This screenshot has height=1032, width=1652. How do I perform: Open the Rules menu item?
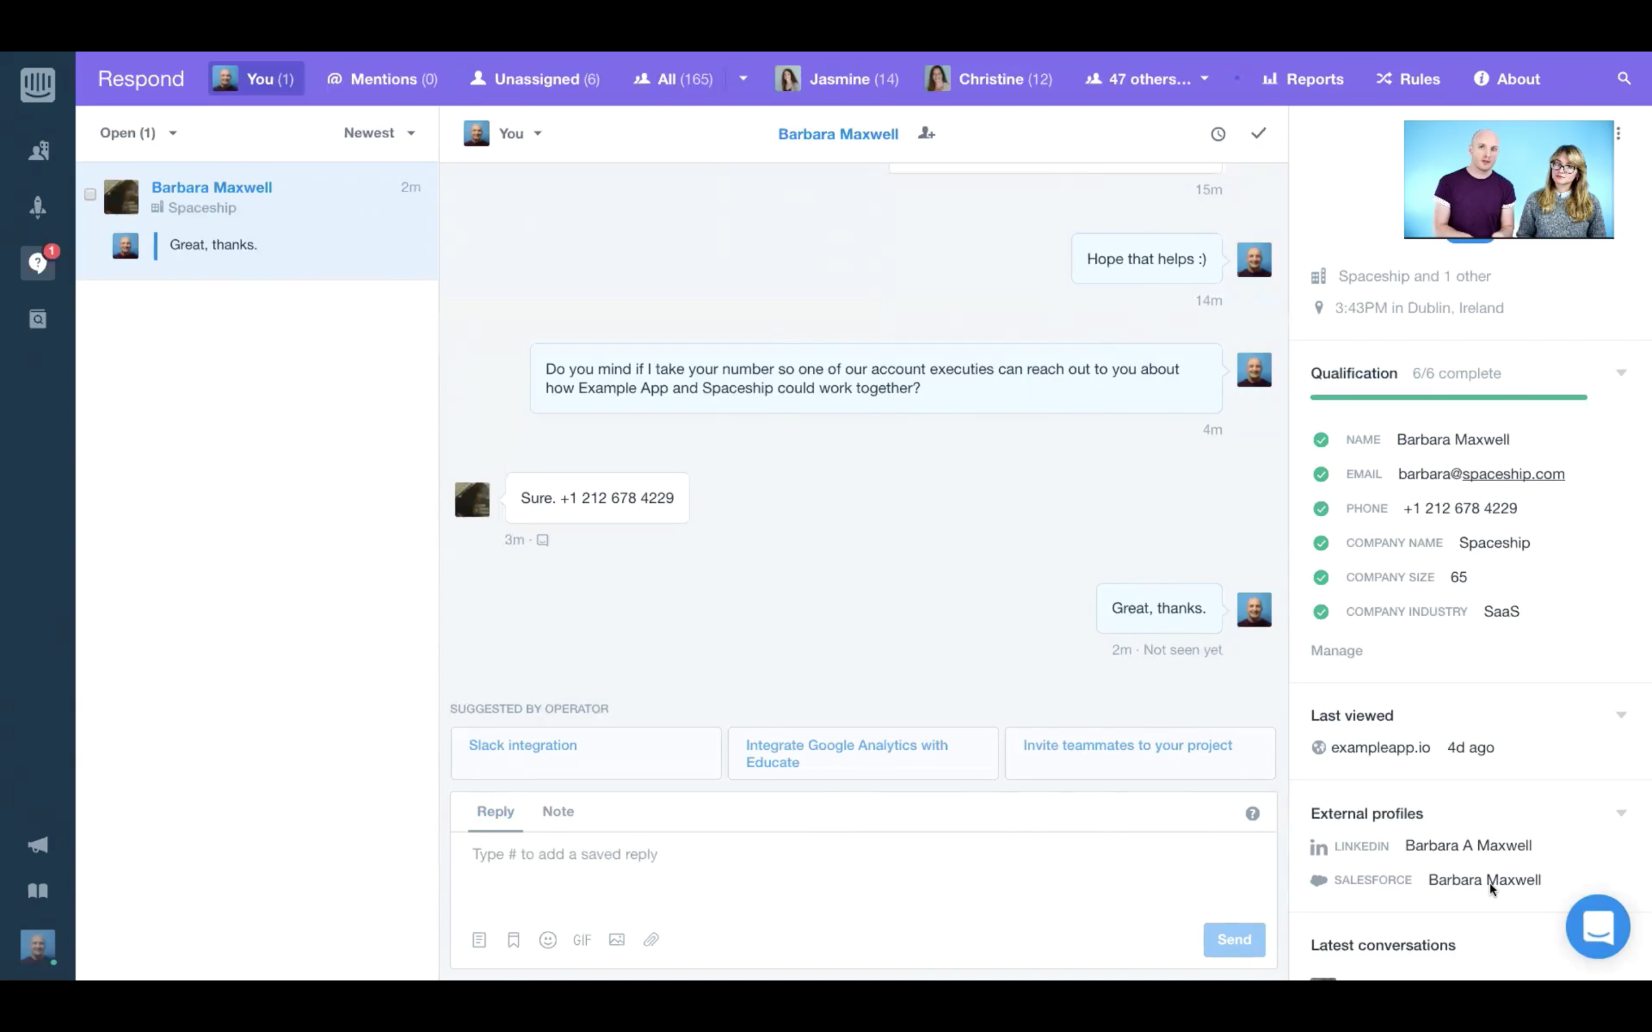click(x=1408, y=79)
